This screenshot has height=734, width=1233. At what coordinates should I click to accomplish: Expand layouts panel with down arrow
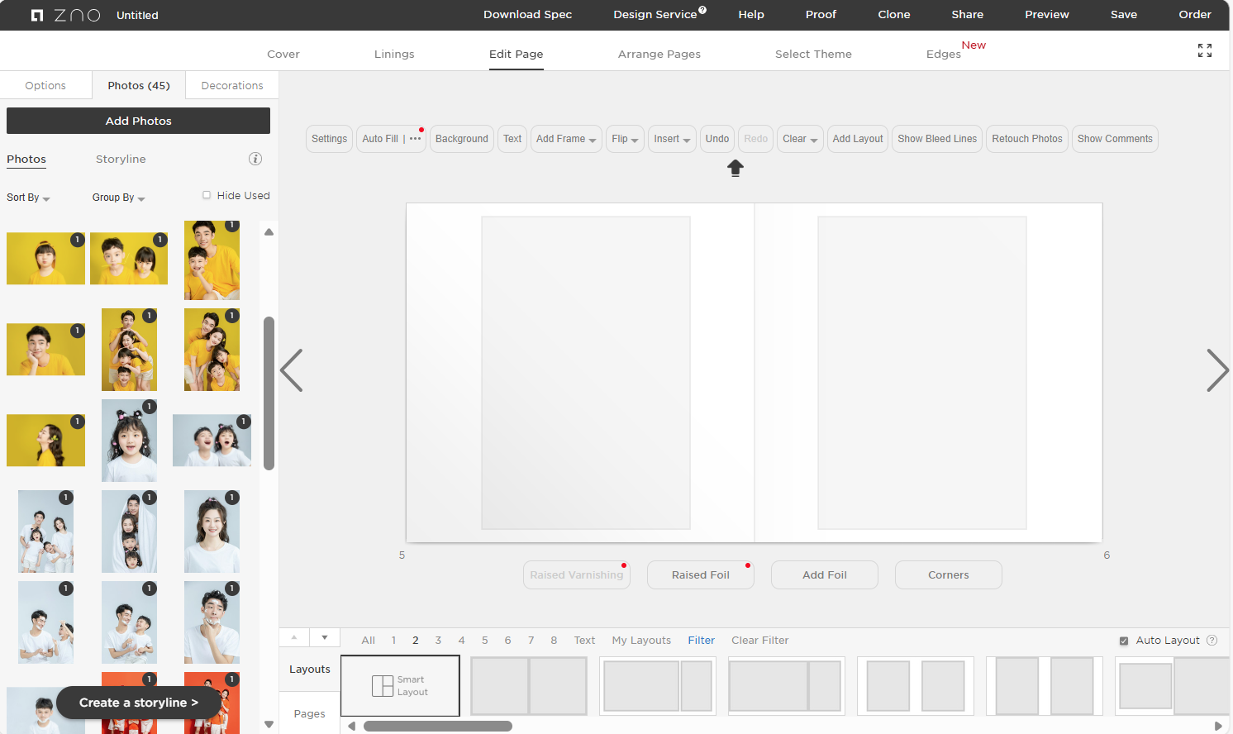[x=325, y=637]
